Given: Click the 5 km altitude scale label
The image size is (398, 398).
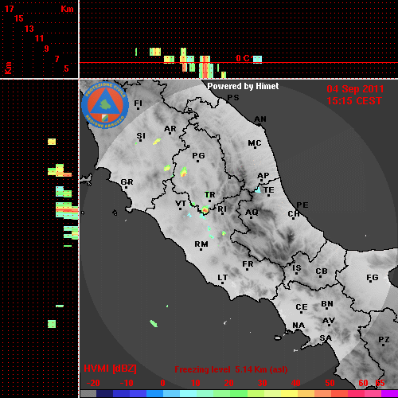Looking at the screenshot, I should (66, 68).
